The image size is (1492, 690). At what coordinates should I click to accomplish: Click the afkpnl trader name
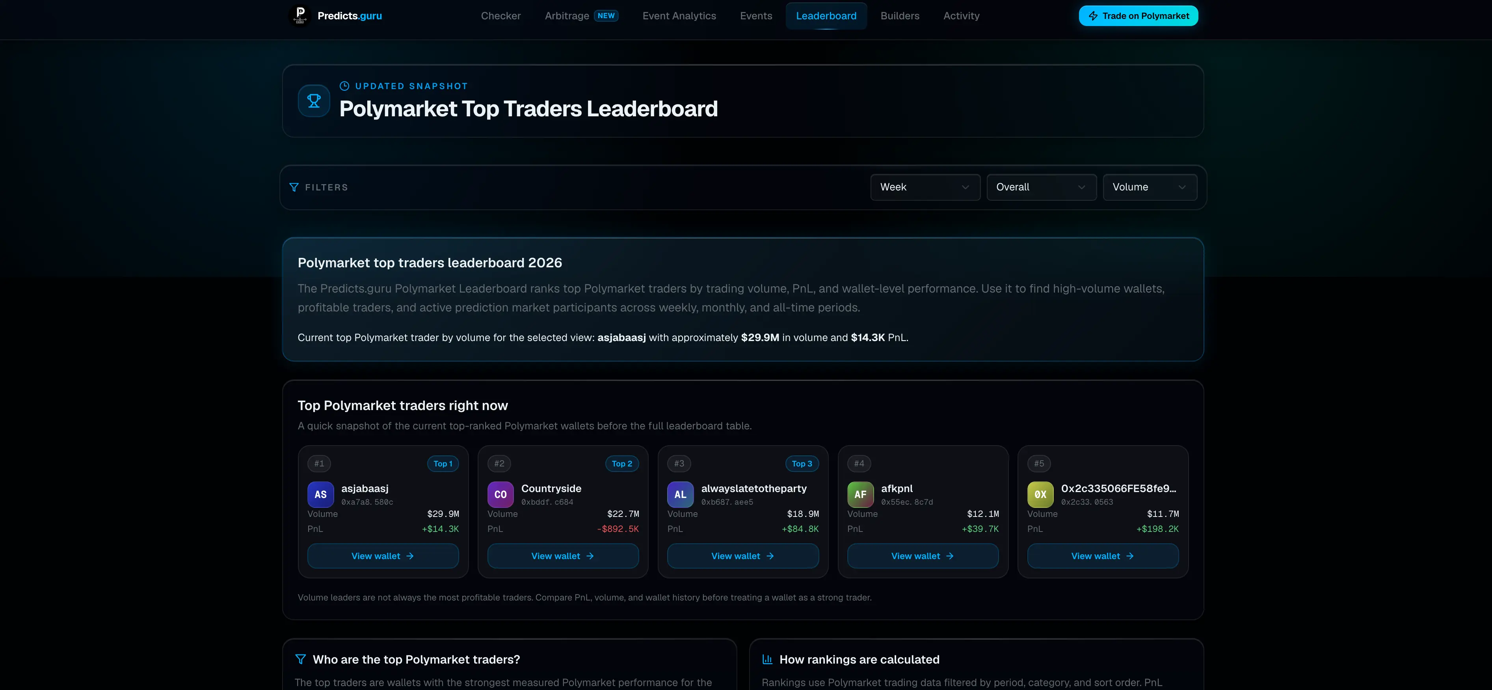[897, 489]
